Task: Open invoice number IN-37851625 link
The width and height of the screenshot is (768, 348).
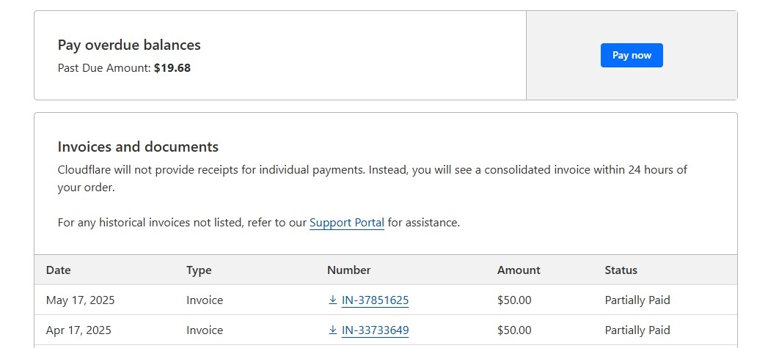Action: (x=375, y=300)
